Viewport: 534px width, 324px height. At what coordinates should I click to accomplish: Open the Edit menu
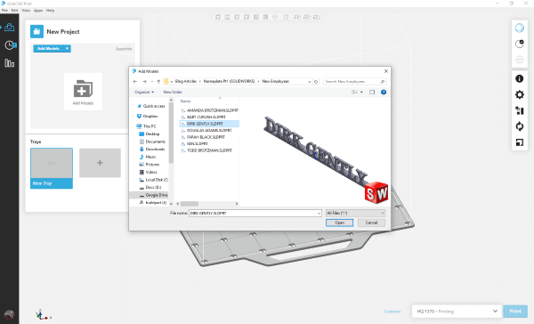point(14,11)
